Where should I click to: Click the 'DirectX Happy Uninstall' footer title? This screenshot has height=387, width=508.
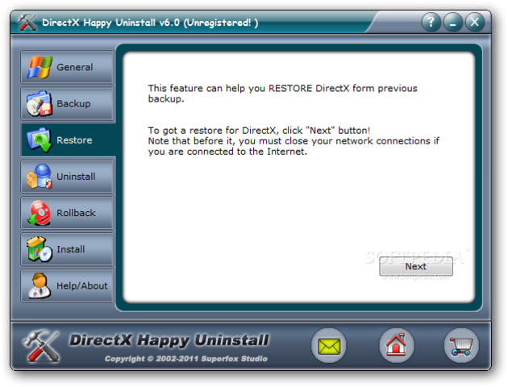[169, 340]
